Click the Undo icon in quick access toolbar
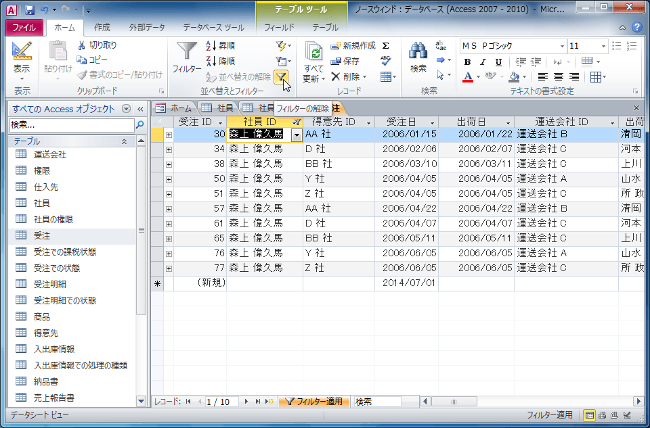The width and height of the screenshot is (650, 428). pyautogui.click(x=45, y=9)
